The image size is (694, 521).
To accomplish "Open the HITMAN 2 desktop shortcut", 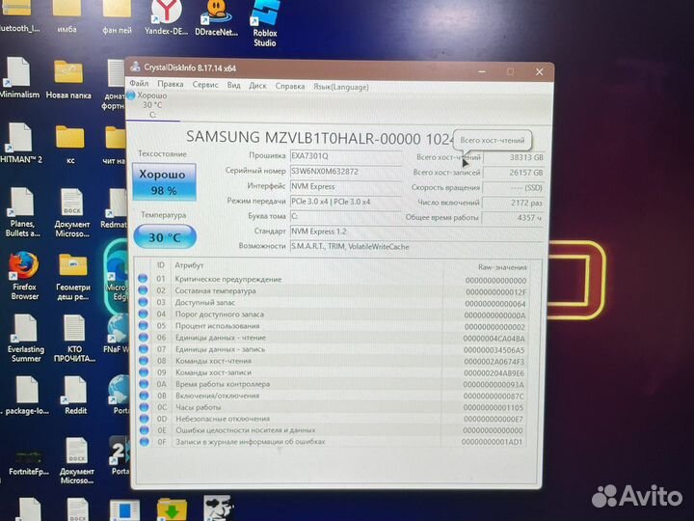I will click(x=20, y=143).
